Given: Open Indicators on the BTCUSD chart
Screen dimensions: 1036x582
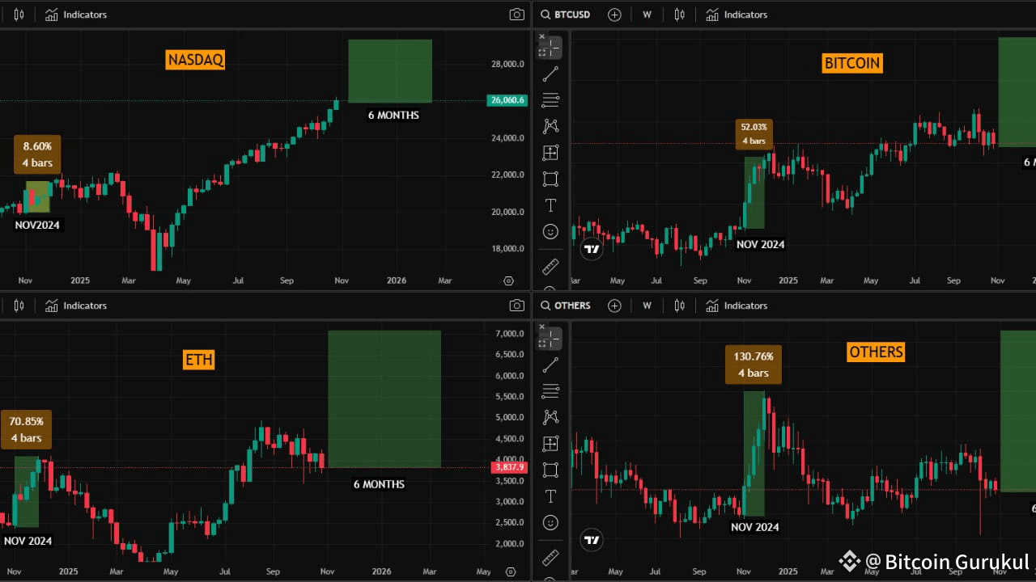Looking at the screenshot, I should coord(737,15).
